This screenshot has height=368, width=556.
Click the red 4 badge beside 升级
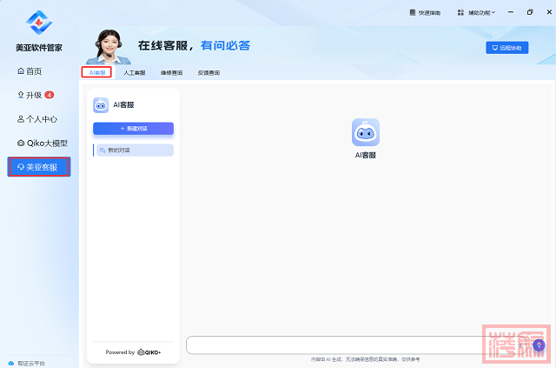[50, 95]
